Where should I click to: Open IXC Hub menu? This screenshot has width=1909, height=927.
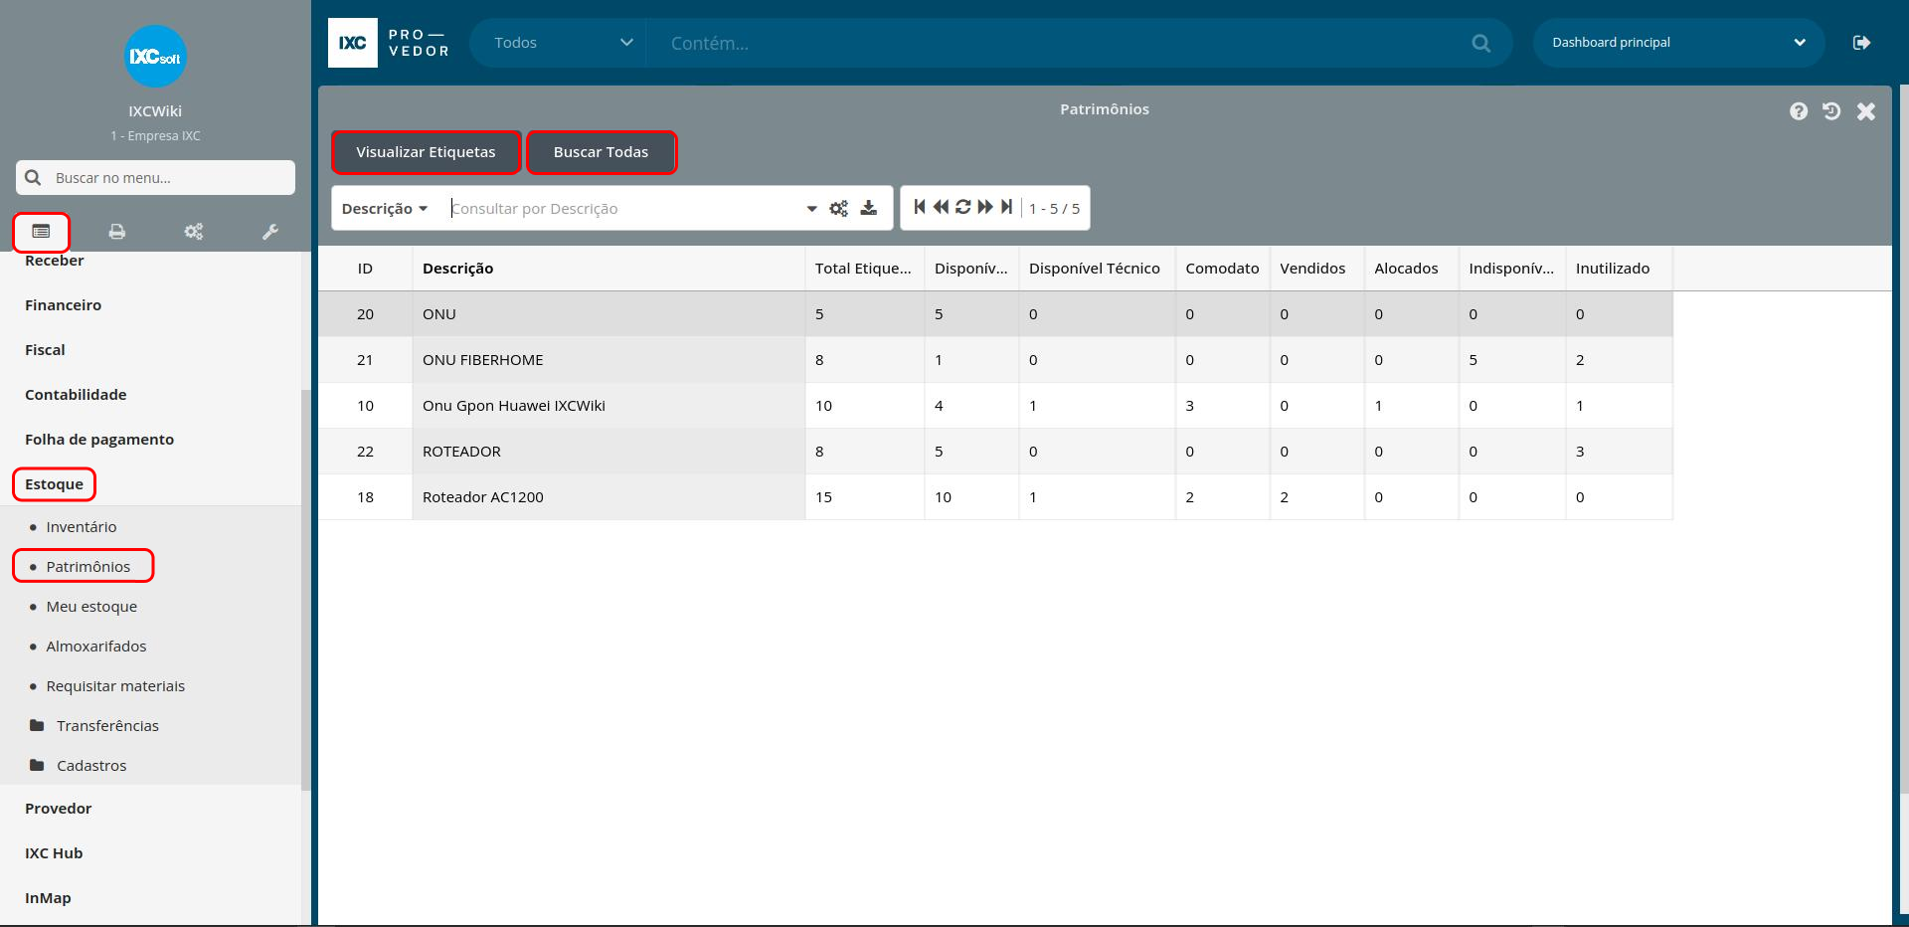[54, 853]
